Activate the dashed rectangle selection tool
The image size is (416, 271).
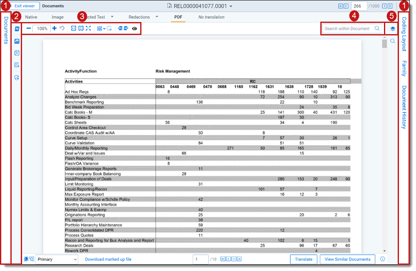pos(109,28)
